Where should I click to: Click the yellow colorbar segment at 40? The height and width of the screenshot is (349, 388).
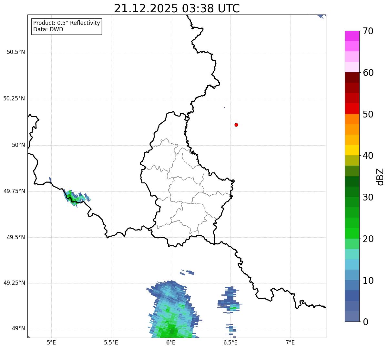point(352,150)
